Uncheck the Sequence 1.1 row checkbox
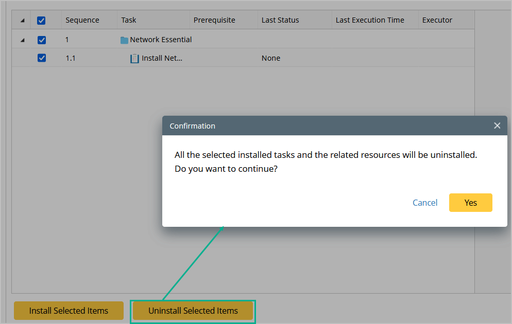The height and width of the screenshot is (324, 512). pyautogui.click(x=42, y=58)
